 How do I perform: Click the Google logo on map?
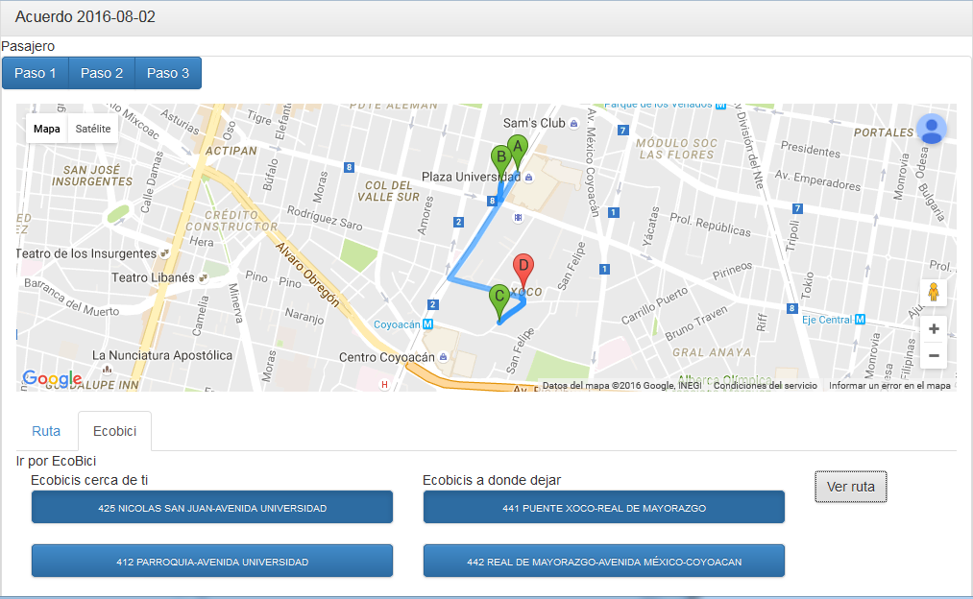point(52,378)
